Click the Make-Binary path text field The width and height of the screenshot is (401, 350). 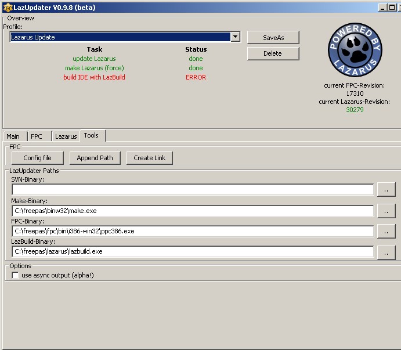tap(192, 211)
